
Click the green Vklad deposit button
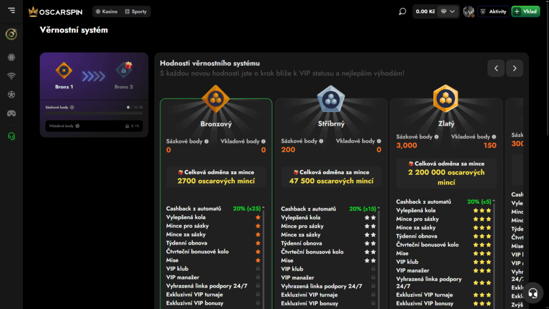[x=525, y=12]
